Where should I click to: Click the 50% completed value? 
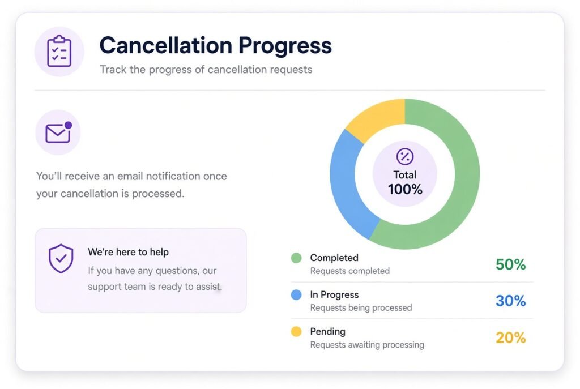510,264
